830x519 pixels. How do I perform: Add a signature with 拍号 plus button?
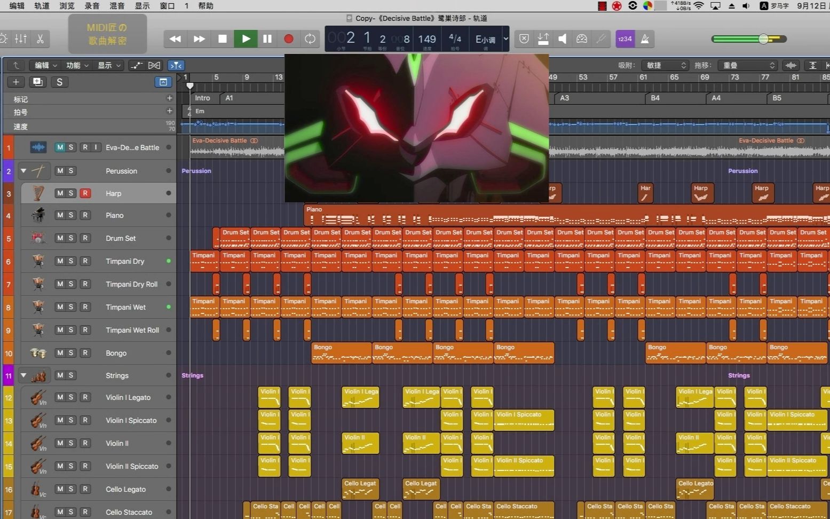(x=169, y=111)
